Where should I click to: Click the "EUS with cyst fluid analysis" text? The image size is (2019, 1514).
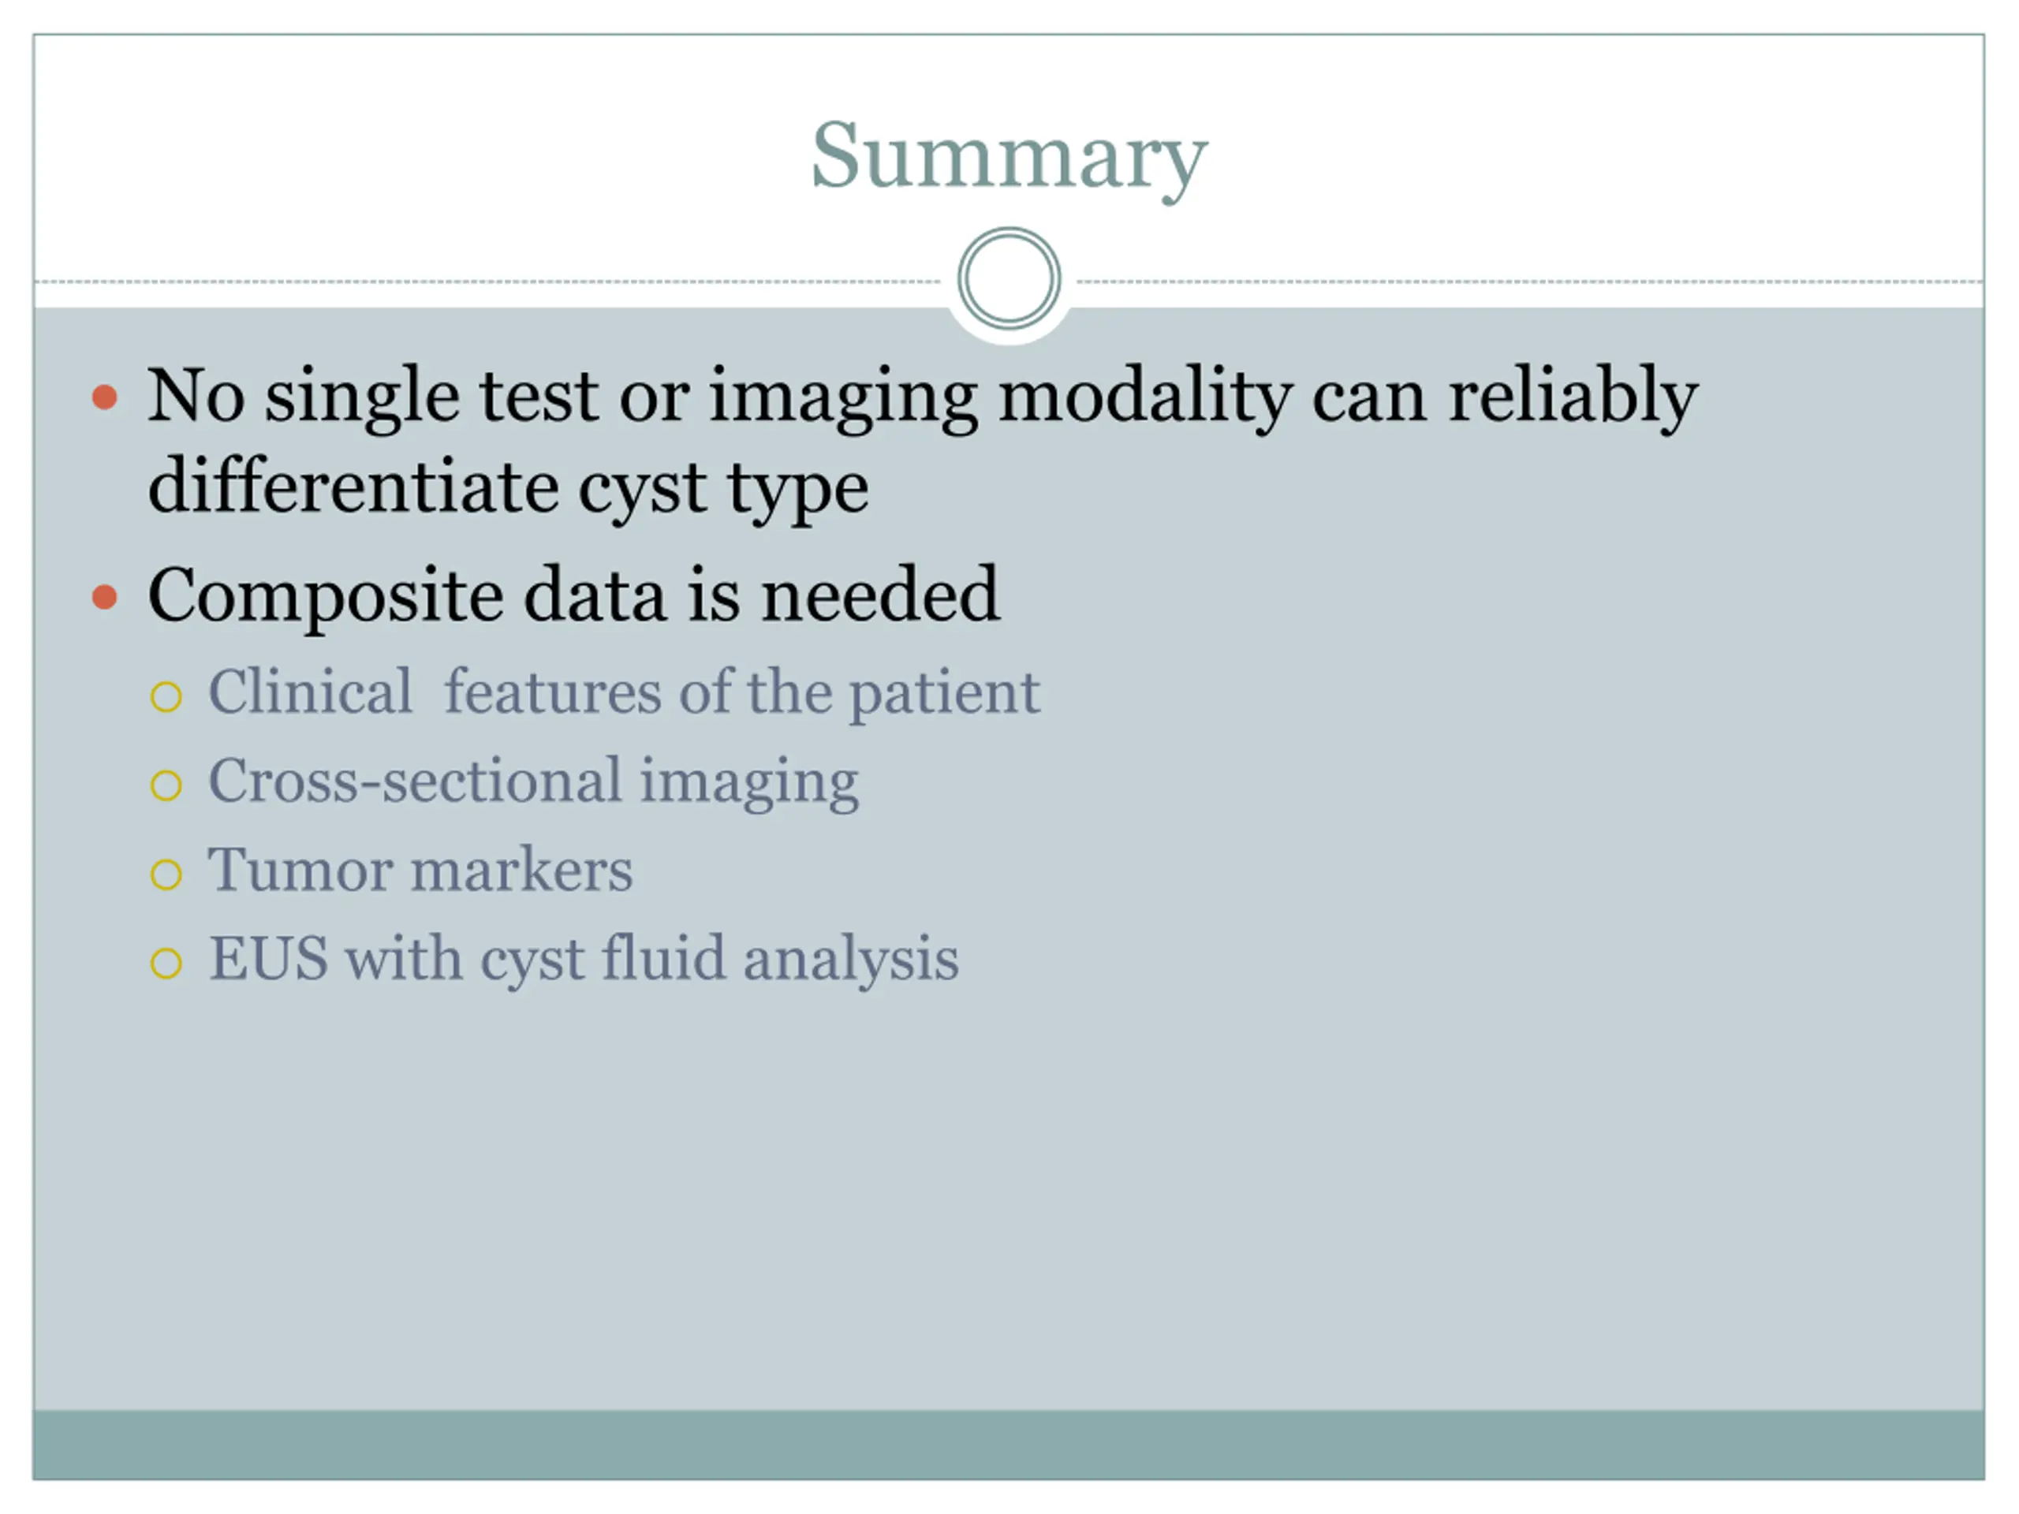pos(584,958)
